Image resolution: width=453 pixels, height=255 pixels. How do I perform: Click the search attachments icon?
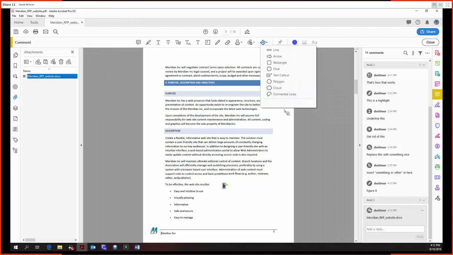(69, 62)
